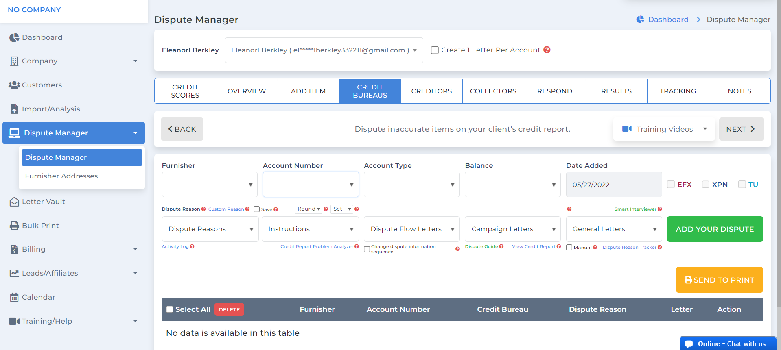Click the Customers group icon
This screenshot has width=781, height=350.
(x=14, y=85)
